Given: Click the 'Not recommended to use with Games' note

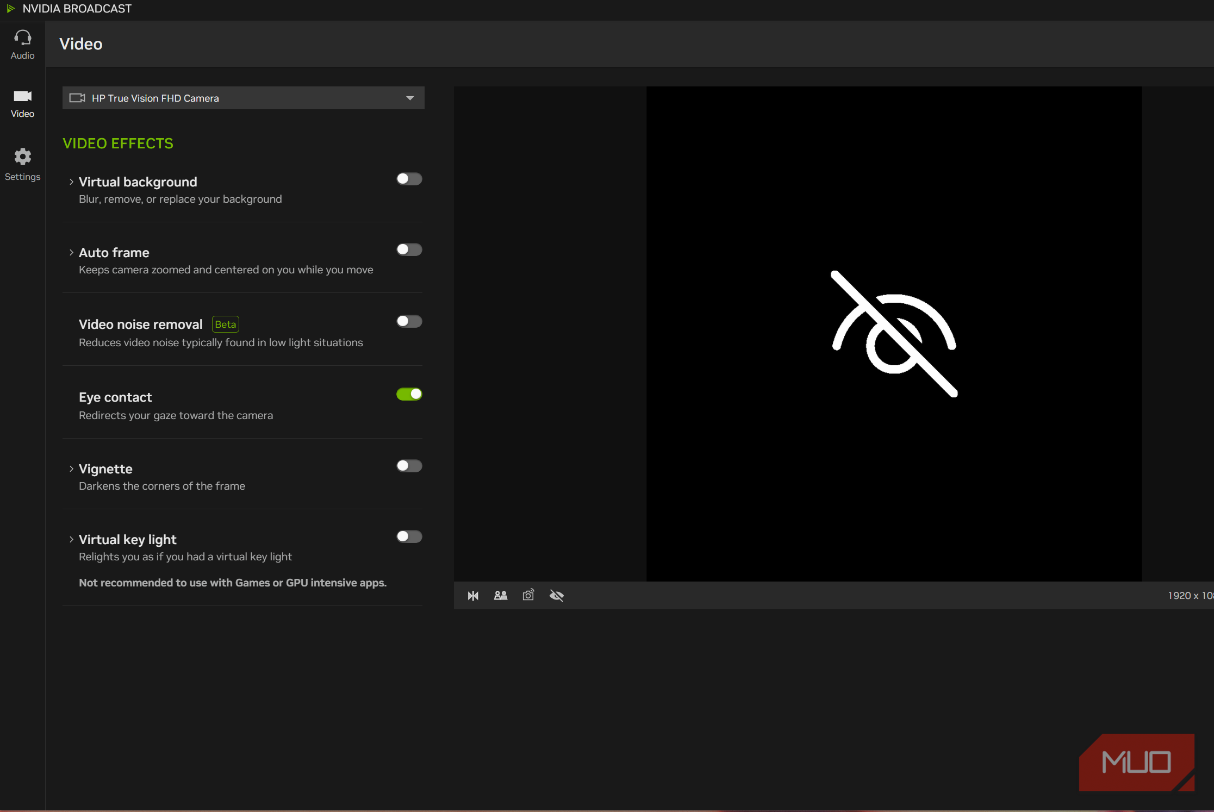Looking at the screenshot, I should point(233,583).
